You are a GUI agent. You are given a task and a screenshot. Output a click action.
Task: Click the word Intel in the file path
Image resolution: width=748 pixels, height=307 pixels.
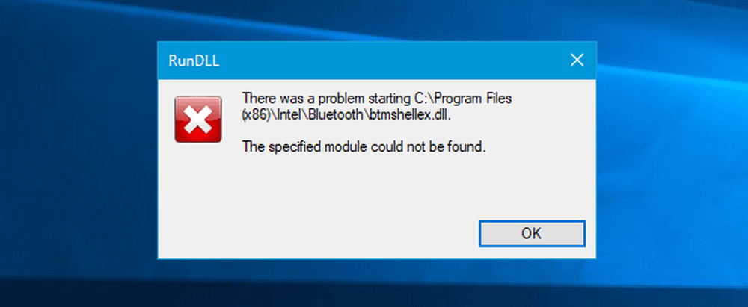[x=289, y=115]
